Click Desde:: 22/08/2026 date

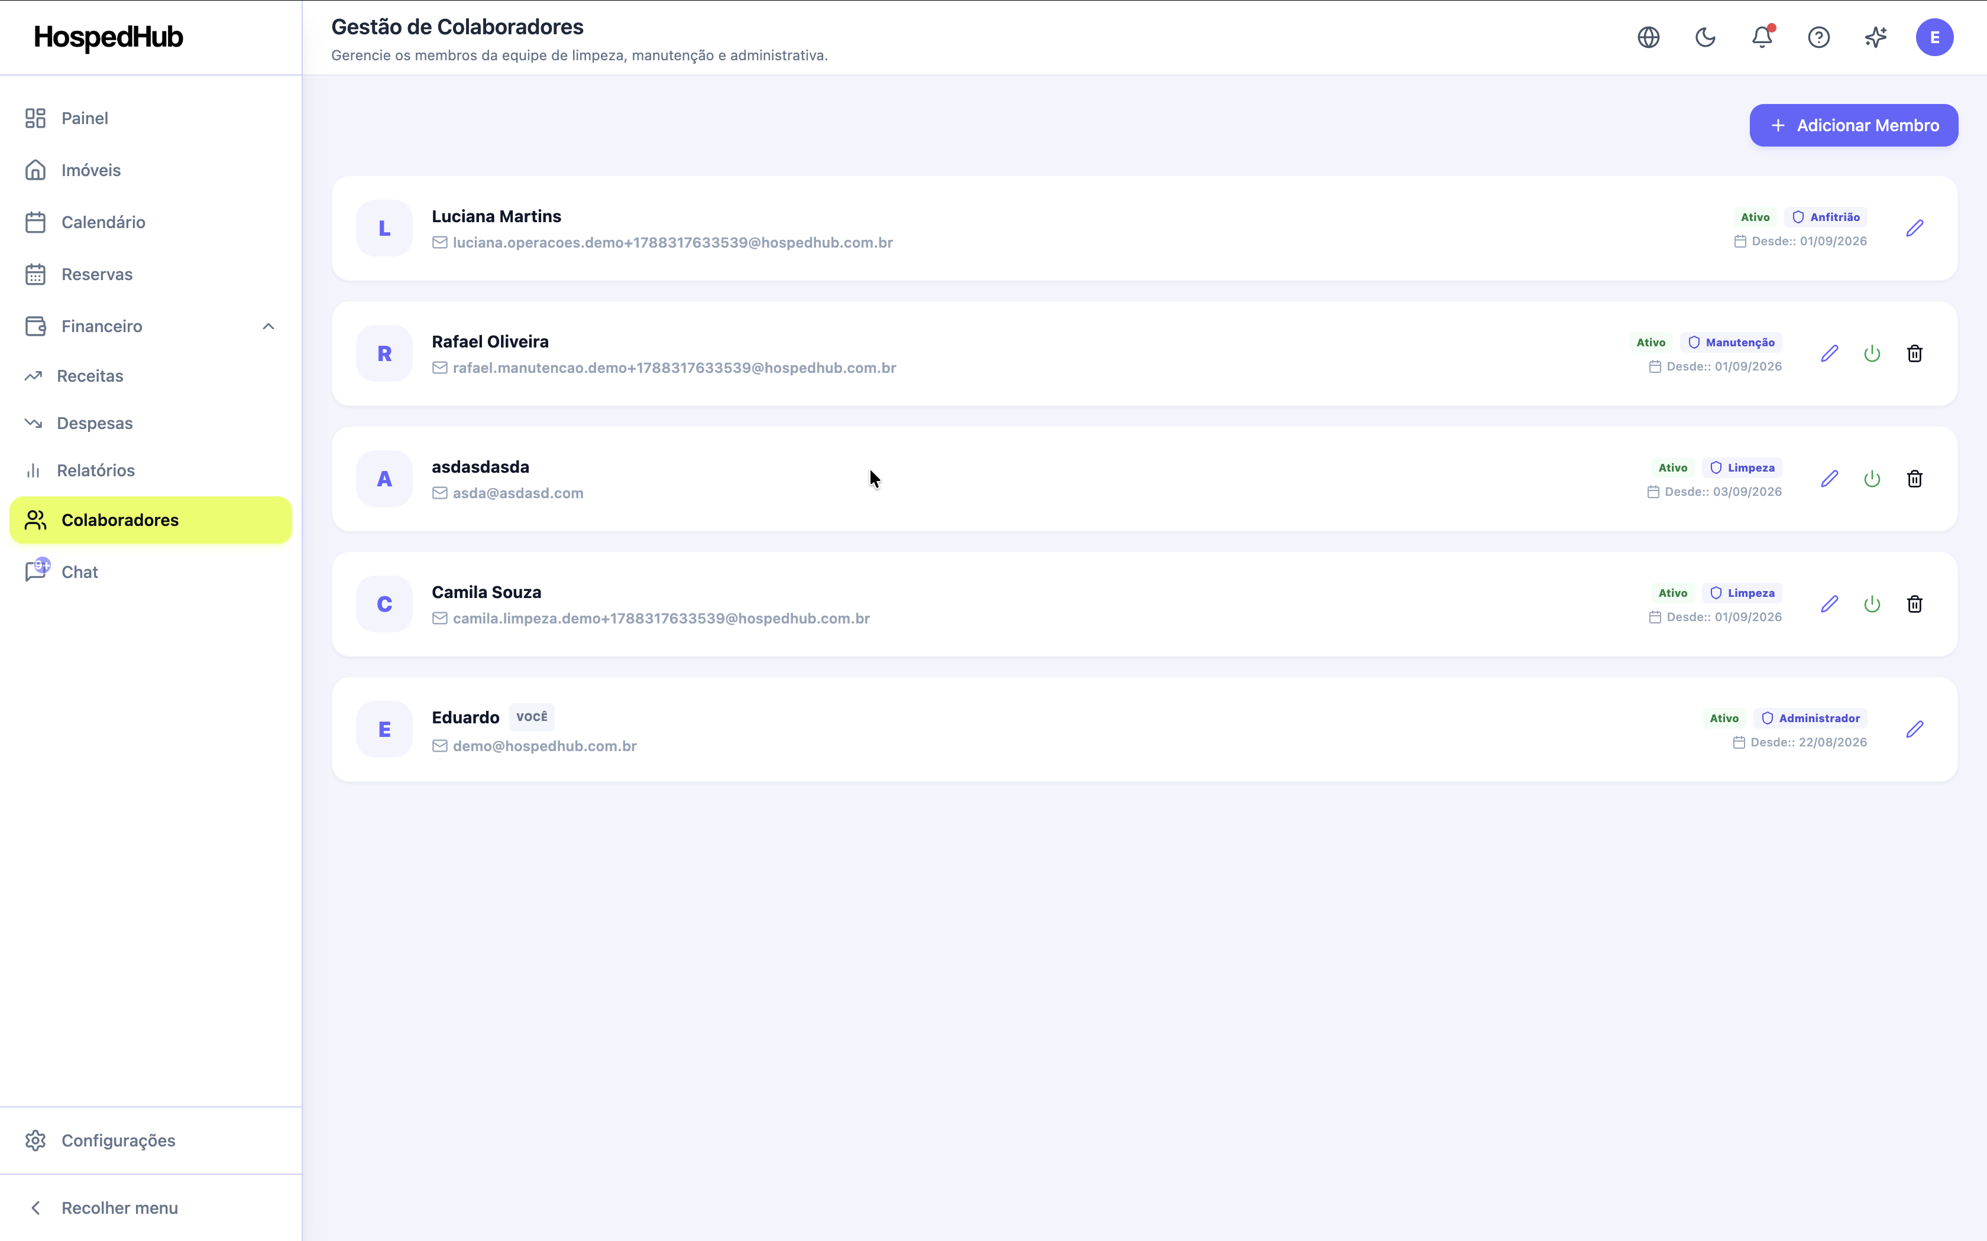click(x=1800, y=742)
